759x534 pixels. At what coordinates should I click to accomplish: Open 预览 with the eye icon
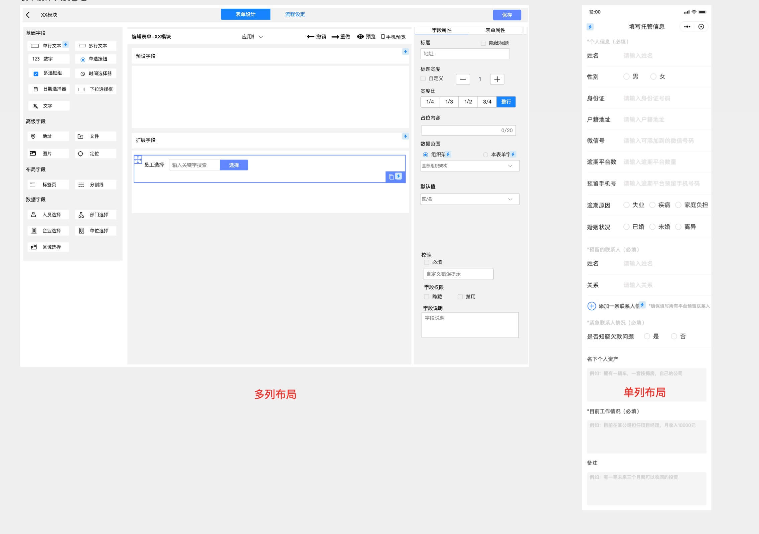point(360,37)
